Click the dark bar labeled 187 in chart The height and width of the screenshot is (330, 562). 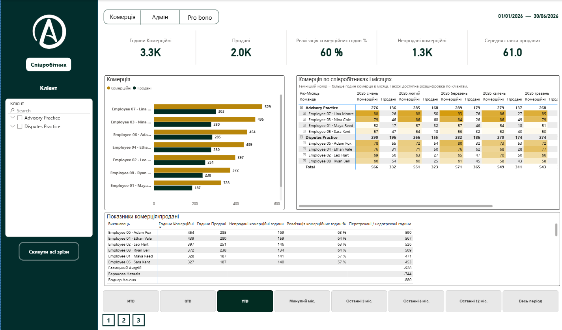173,188
